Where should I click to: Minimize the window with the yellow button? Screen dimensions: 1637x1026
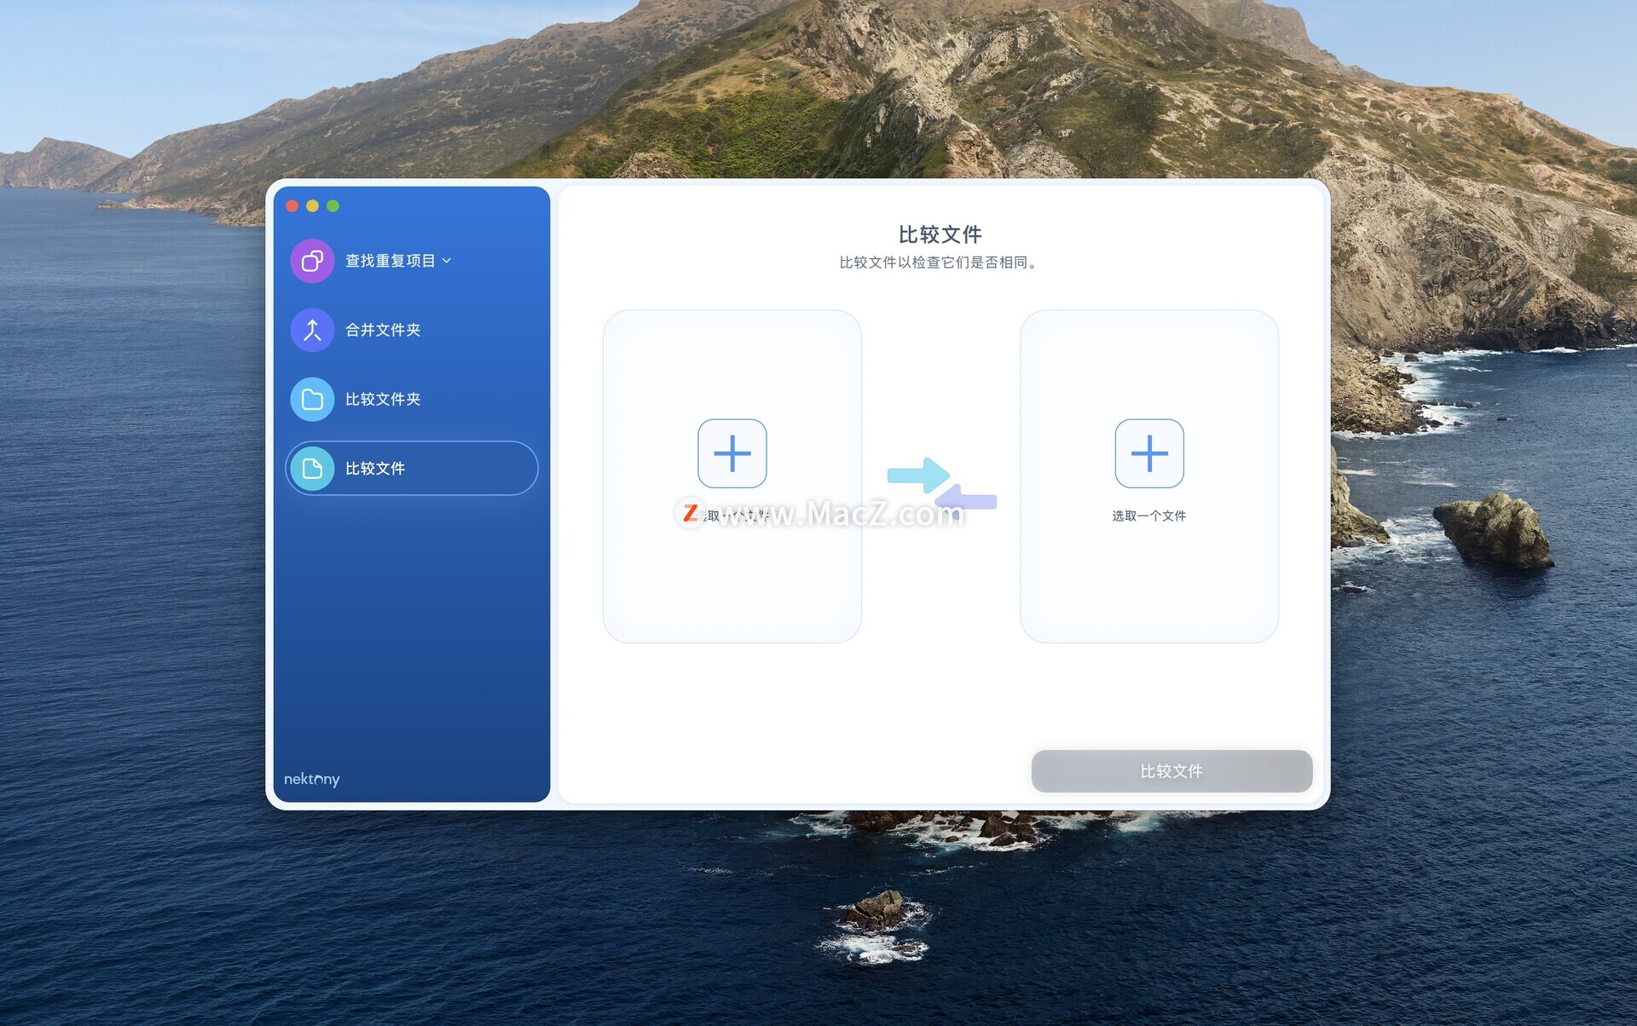click(313, 206)
